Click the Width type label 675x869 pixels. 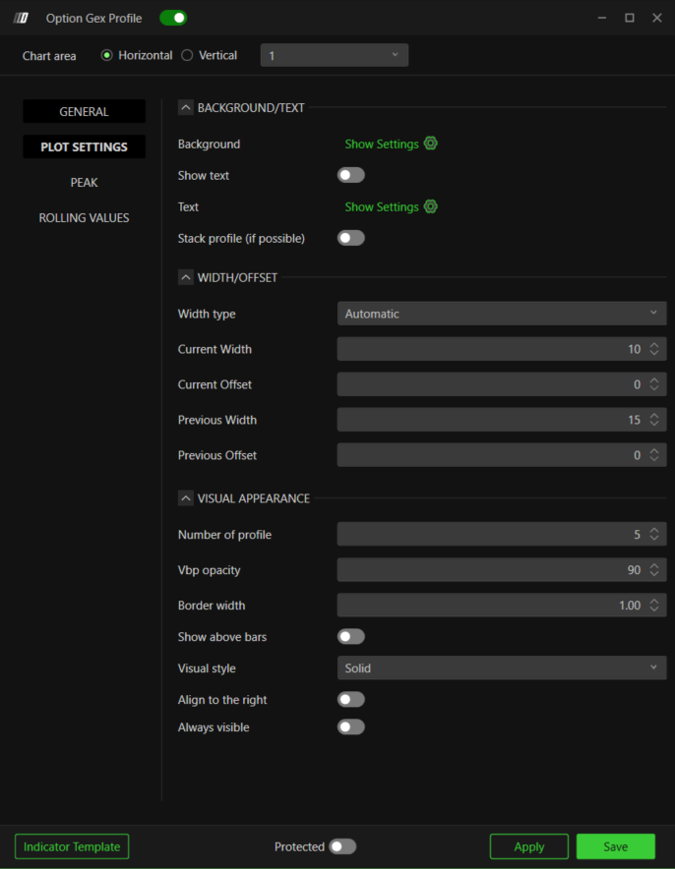click(x=207, y=315)
